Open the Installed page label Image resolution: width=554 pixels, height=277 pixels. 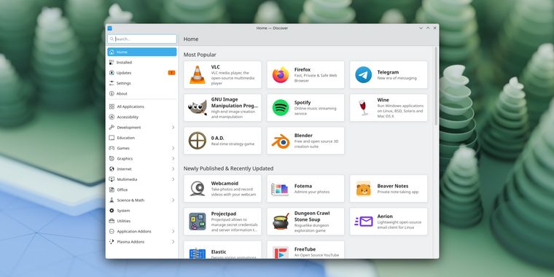(125, 62)
